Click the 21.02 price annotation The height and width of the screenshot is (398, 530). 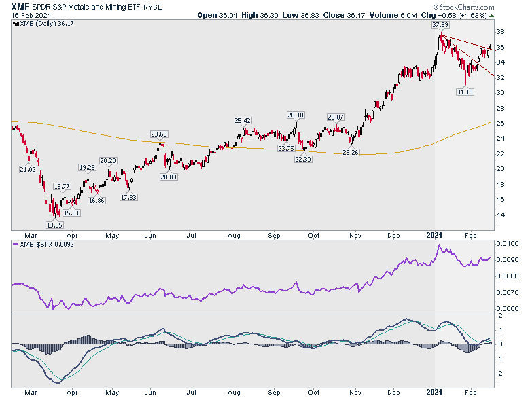tap(28, 169)
